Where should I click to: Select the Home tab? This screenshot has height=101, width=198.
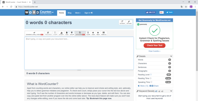61,13
